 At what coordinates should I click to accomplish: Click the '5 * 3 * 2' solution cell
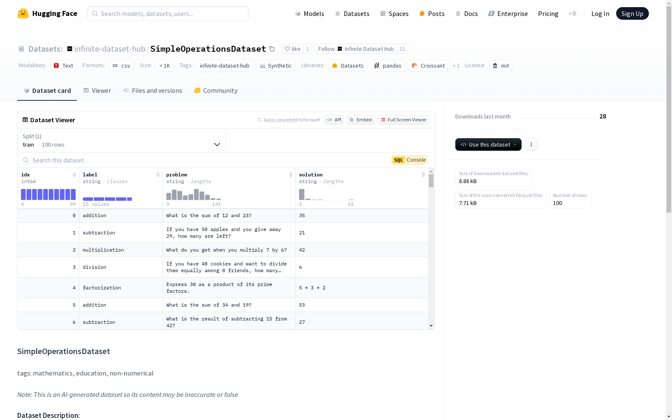362,288
